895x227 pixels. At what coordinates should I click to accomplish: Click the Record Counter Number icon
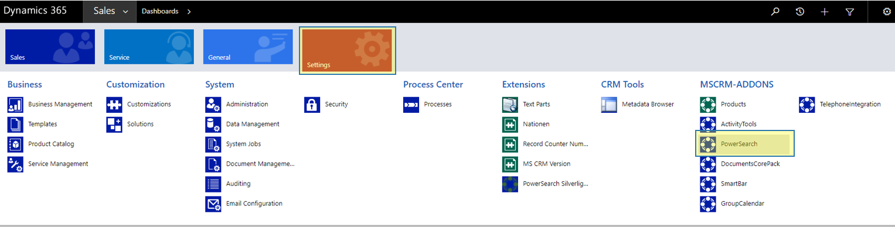511,145
